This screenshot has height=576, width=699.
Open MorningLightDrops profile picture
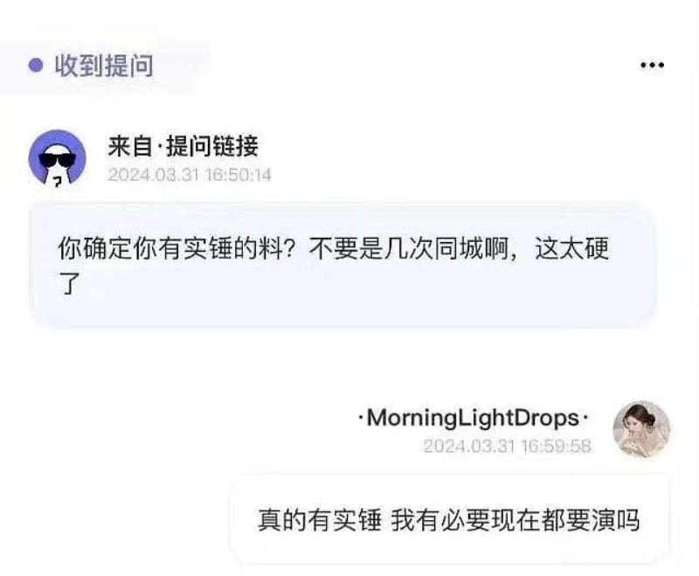641,429
